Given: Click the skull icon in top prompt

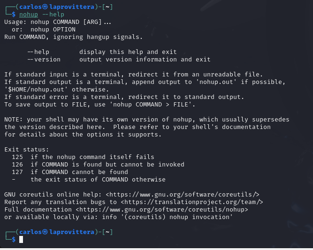Looking at the screenshot, I should tap(45, 7).
